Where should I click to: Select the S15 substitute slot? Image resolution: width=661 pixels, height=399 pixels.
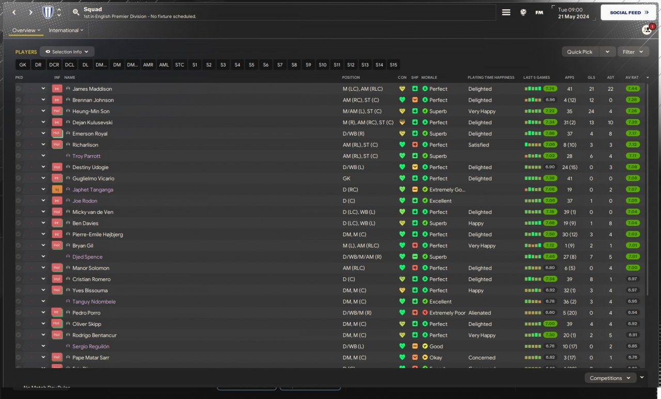coord(394,65)
